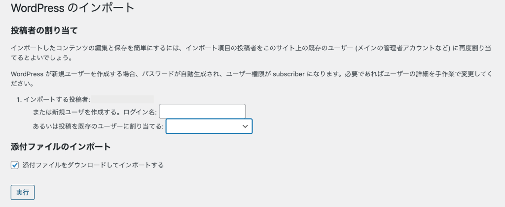Click the 添付ファイルをダウンロードしてインポートする label text
This screenshot has height=207, width=505.
coord(93,165)
